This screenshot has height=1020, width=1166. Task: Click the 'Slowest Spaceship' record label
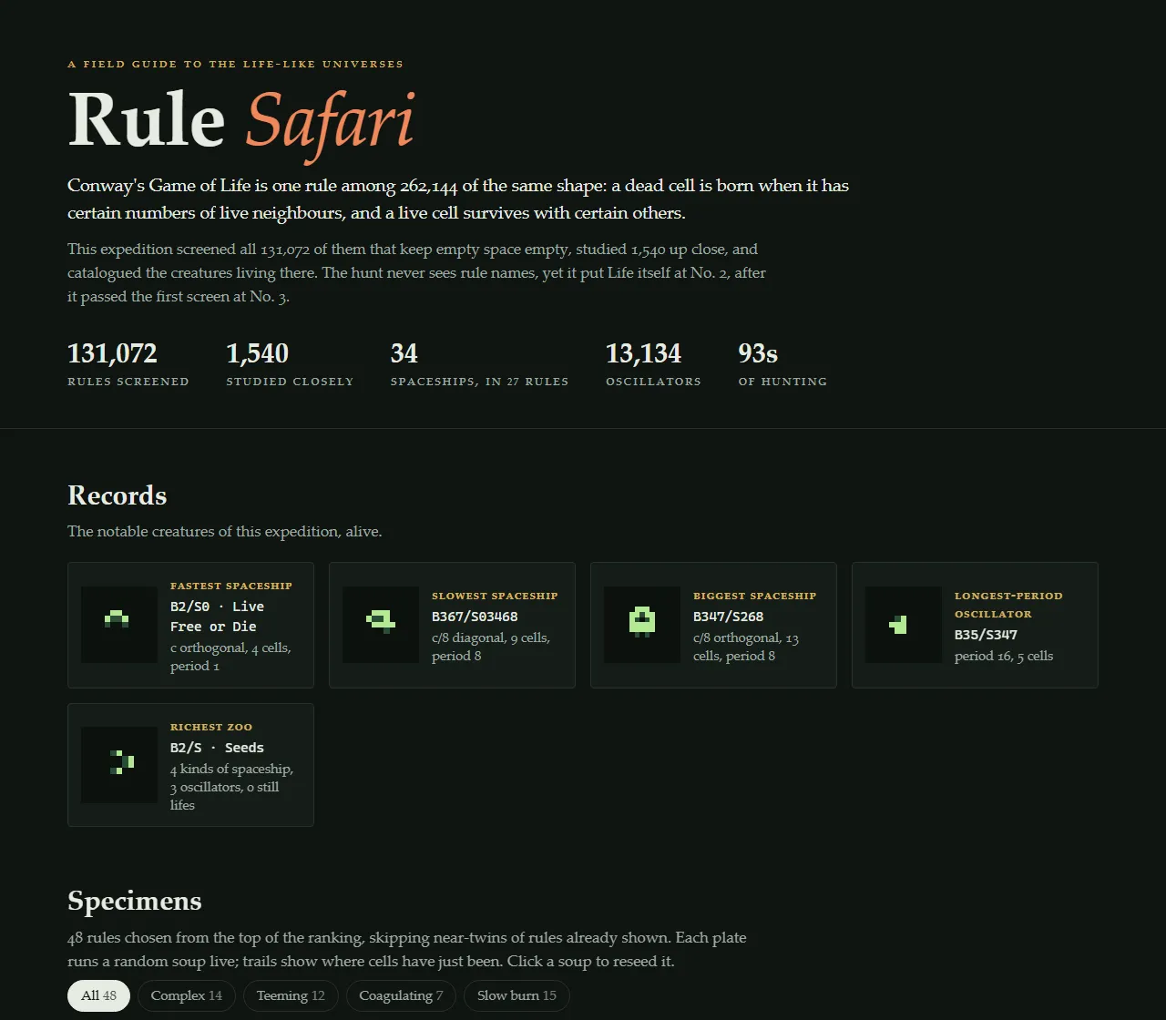[x=495, y=596]
